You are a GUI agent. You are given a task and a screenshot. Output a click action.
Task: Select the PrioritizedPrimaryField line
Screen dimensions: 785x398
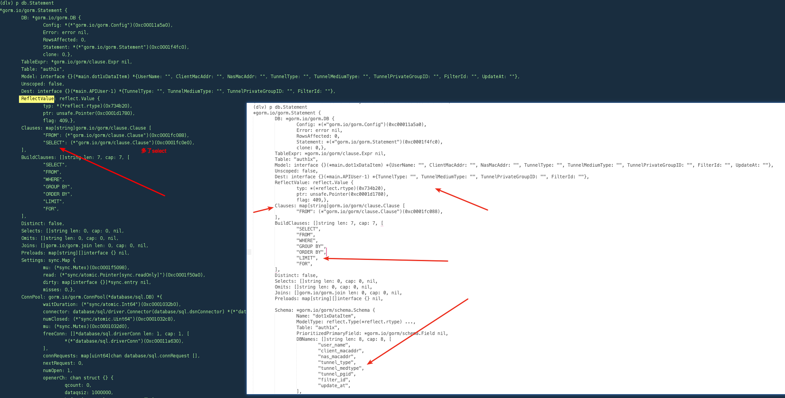pyautogui.click(x=372, y=333)
